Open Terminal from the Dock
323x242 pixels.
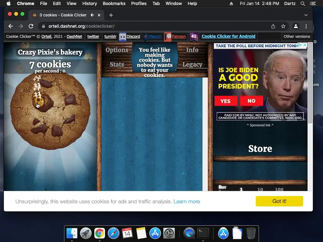(203, 233)
